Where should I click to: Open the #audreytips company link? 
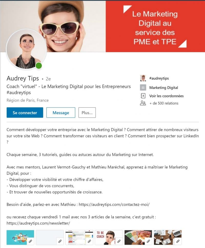(159, 78)
